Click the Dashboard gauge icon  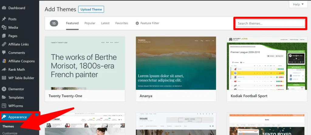point(4,8)
